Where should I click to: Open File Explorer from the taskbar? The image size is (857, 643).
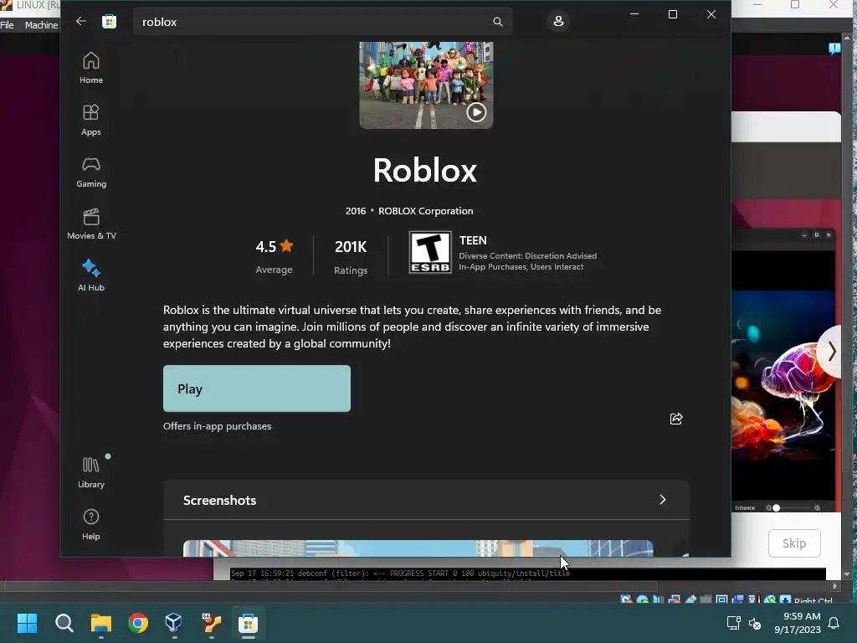[101, 623]
